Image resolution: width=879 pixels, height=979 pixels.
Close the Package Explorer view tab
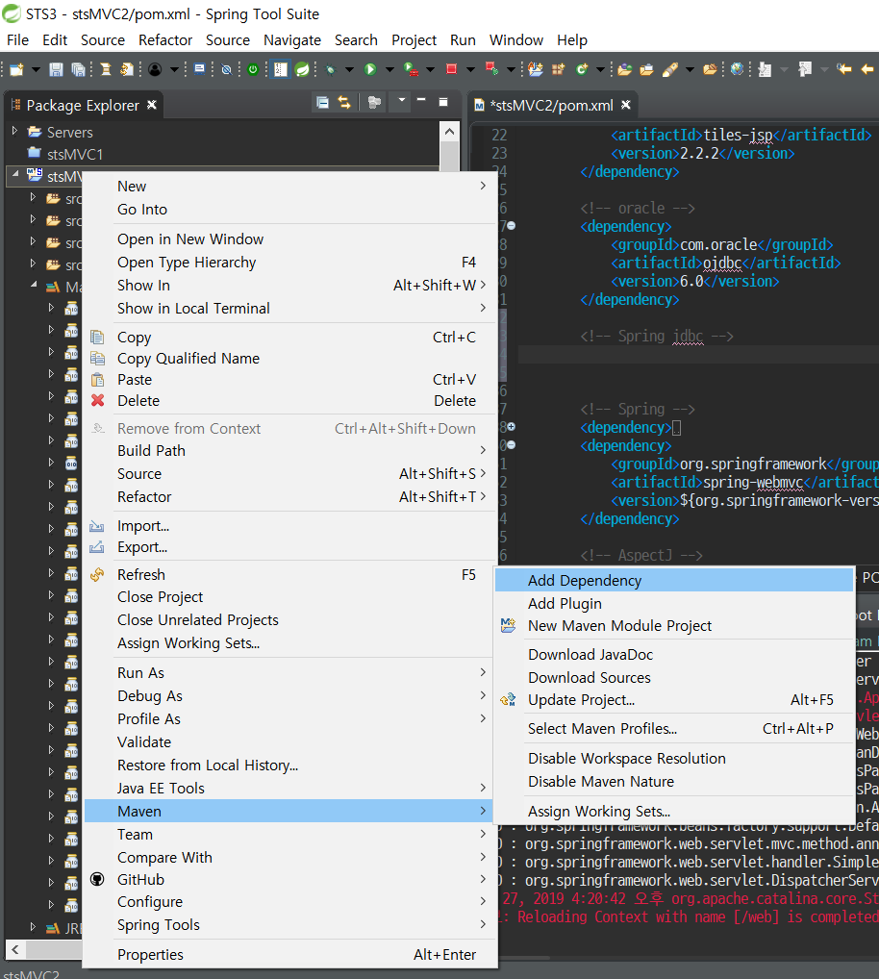click(x=151, y=105)
